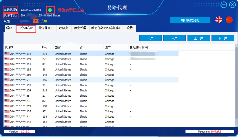This screenshot has height=137, width=238.
Task: Click the orange yuan recharge icon
Action: (36, 21)
